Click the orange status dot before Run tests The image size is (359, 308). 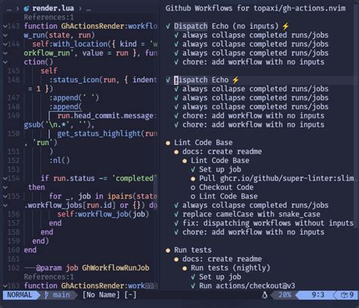click(168, 250)
